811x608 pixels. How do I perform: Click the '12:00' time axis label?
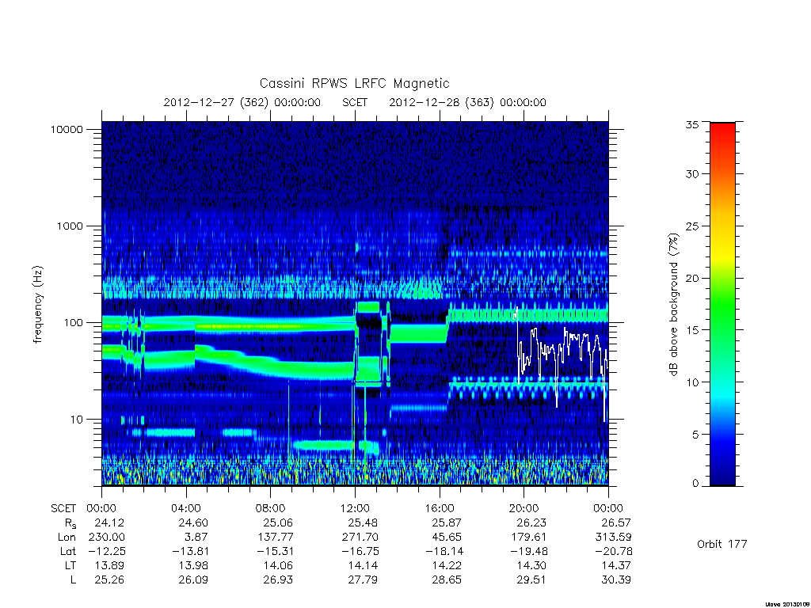coord(355,508)
